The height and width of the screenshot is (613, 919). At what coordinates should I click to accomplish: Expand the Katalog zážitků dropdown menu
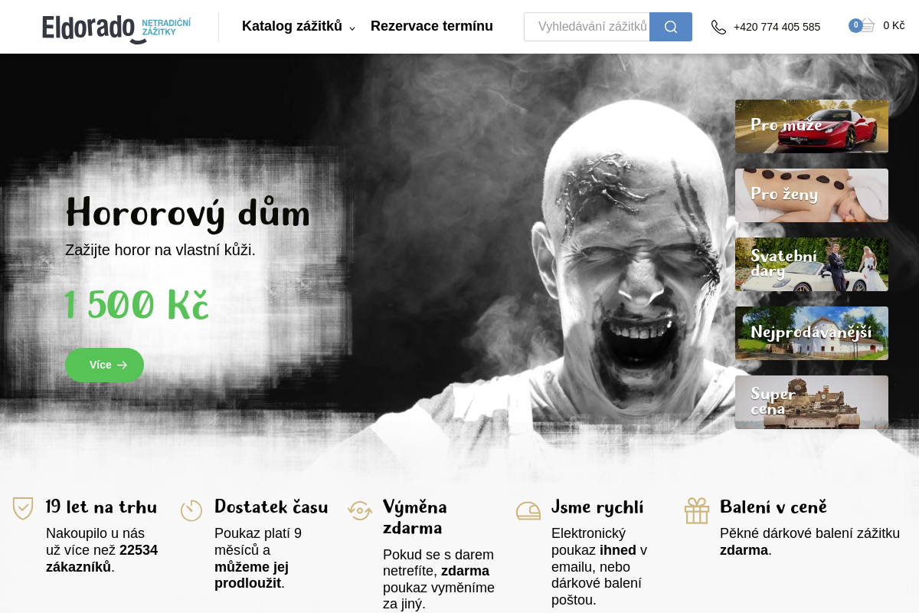pyautogui.click(x=298, y=26)
